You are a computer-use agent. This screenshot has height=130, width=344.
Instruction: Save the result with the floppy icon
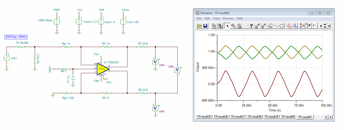[x=205, y=26]
